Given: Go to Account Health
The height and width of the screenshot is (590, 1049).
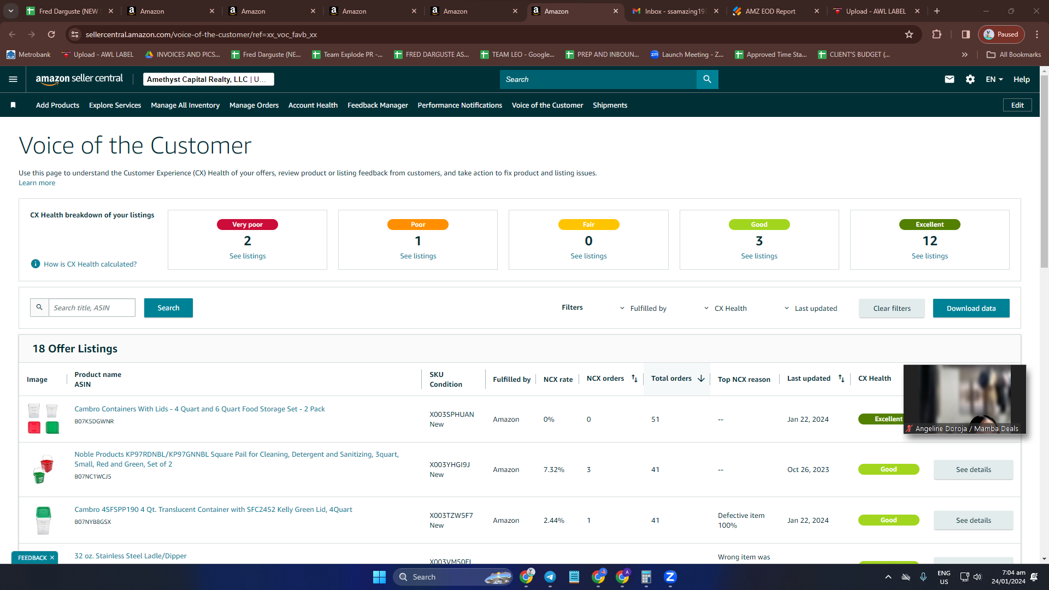Looking at the screenshot, I should click(x=313, y=105).
